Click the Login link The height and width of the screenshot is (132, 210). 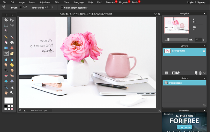click(190, 2)
